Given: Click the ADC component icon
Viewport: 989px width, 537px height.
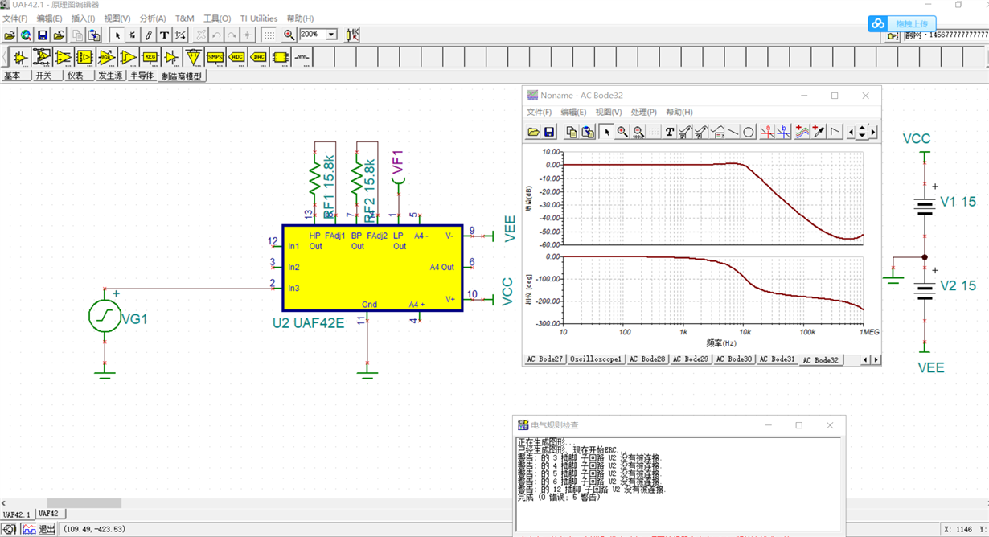Looking at the screenshot, I should click(236, 57).
